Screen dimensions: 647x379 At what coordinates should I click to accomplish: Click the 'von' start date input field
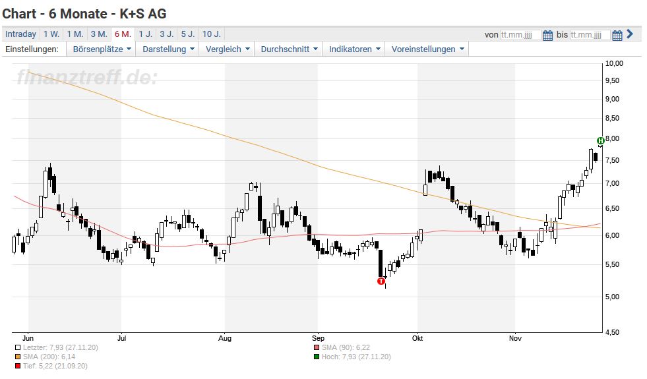[520, 35]
